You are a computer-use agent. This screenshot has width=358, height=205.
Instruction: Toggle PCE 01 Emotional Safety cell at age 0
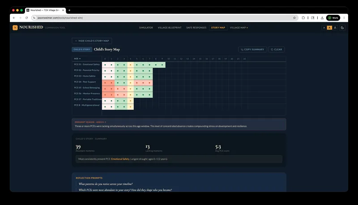click(x=105, y=65)
